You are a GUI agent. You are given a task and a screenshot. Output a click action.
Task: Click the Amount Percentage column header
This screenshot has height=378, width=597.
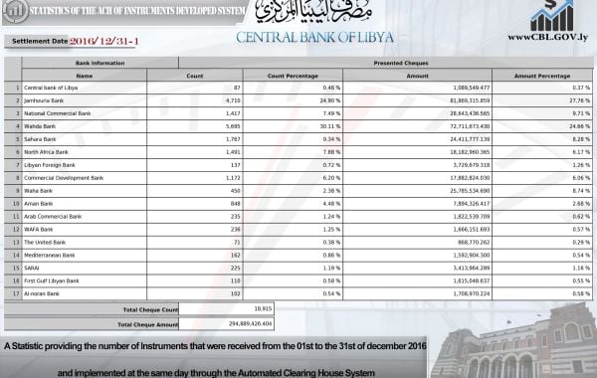(542, 76)
